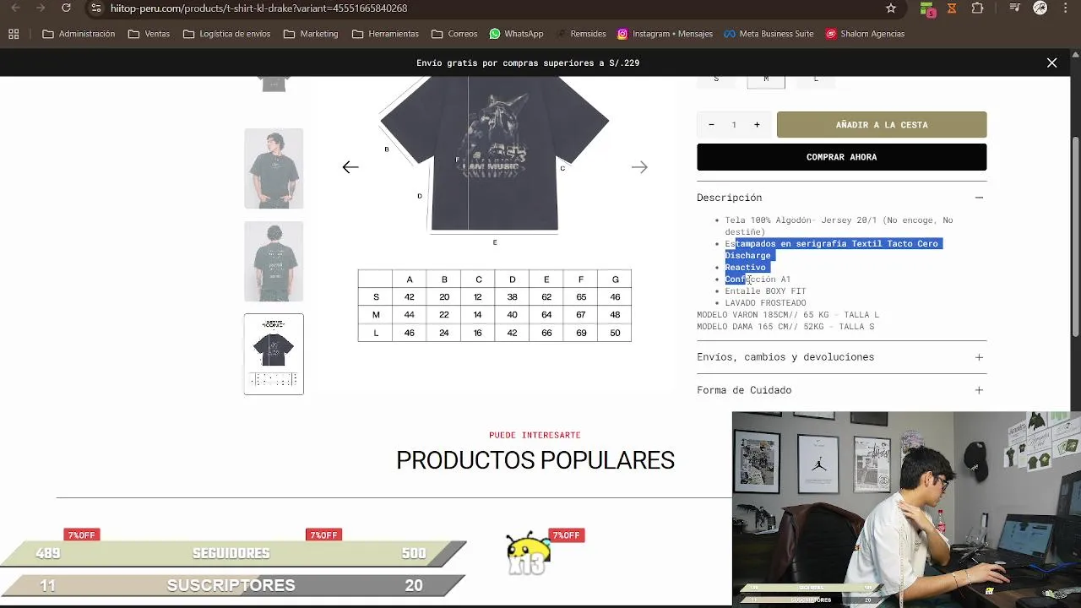
Task: Open the Extensions puzzle-piece menu
Action: (x=977, y=8)
